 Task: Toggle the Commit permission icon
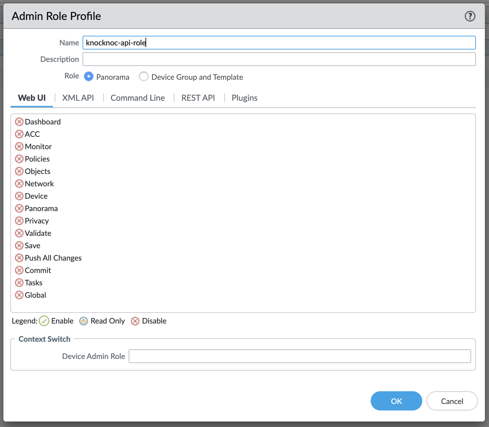click(19, 270)
